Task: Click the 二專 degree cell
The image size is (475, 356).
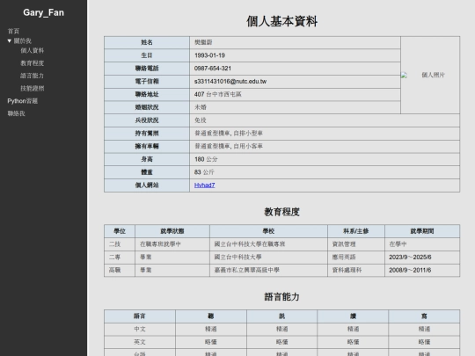Action: click(x=120, y=258)
